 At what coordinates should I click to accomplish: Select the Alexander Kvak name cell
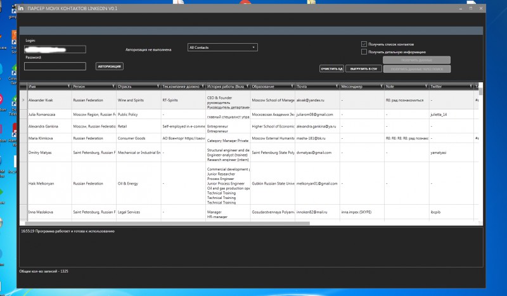(49, 100)
